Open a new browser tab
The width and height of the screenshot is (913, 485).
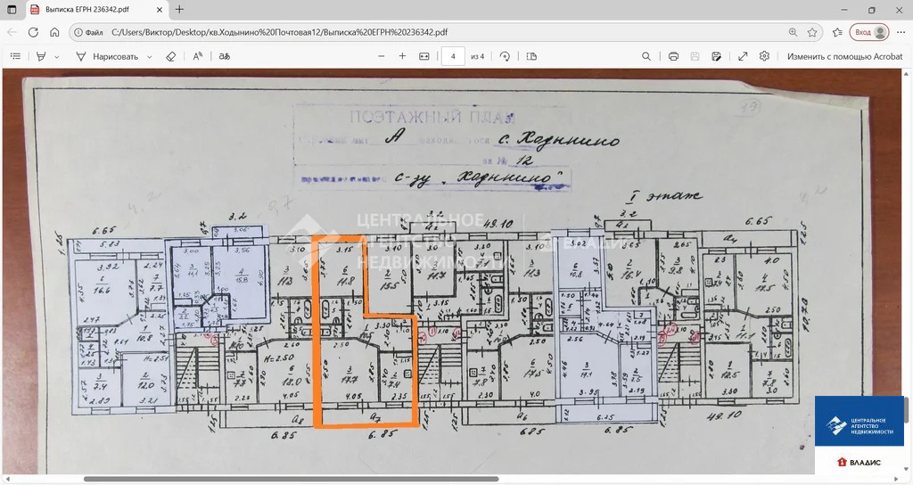coord(179,10)
